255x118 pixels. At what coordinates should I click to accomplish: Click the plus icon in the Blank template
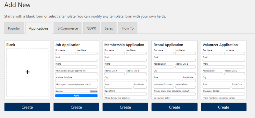click(28, 72)
